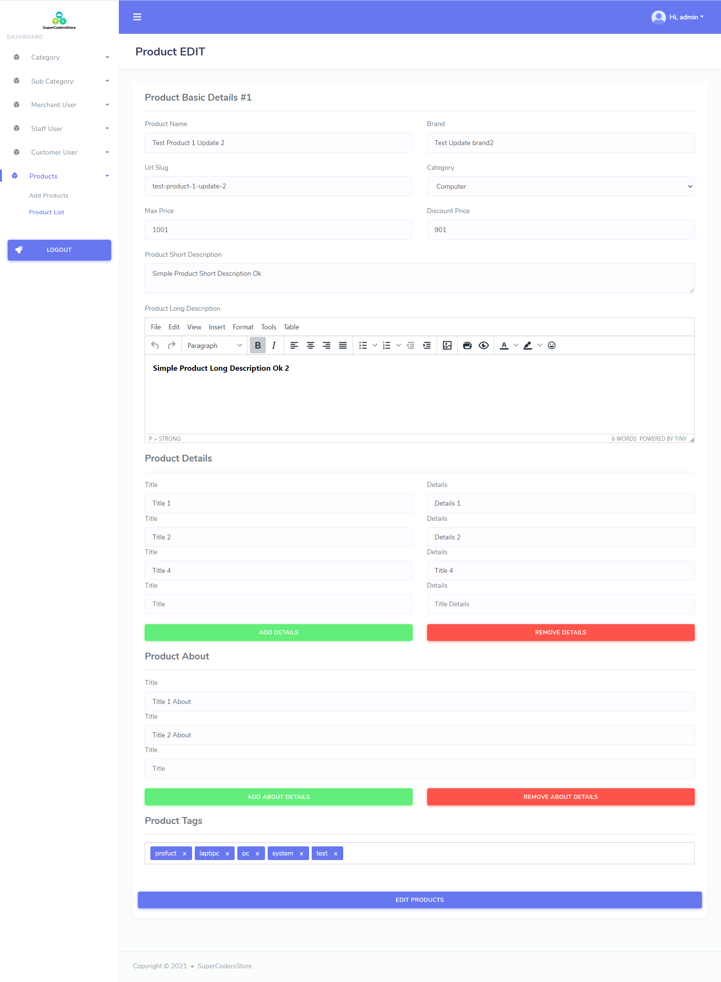Insert a bullet list

pos(363,345)
